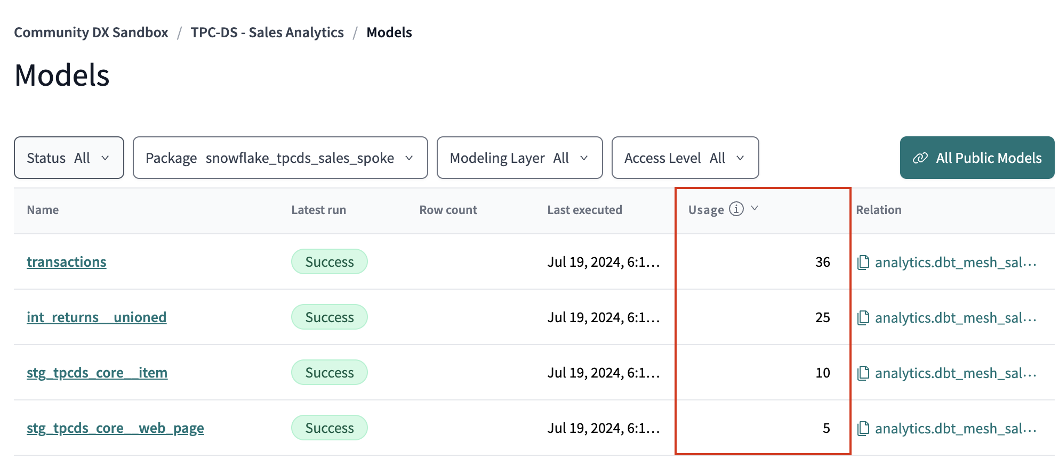Click the Models breadcrumb
The height and width of the screenshot is (459, 1059).
(x=389, y=32)
